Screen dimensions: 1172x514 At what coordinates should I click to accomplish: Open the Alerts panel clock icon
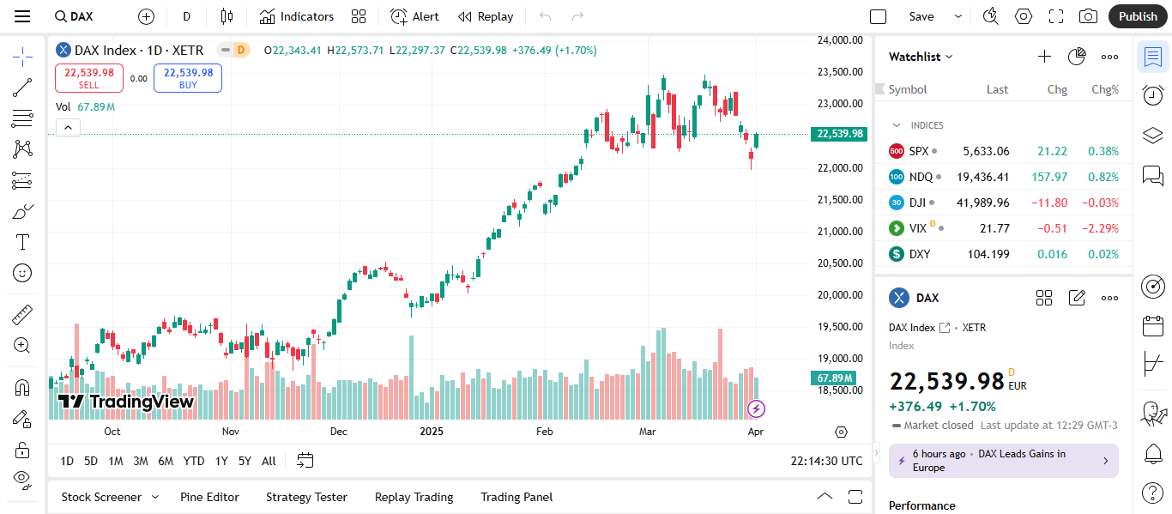click(1153, 95)
